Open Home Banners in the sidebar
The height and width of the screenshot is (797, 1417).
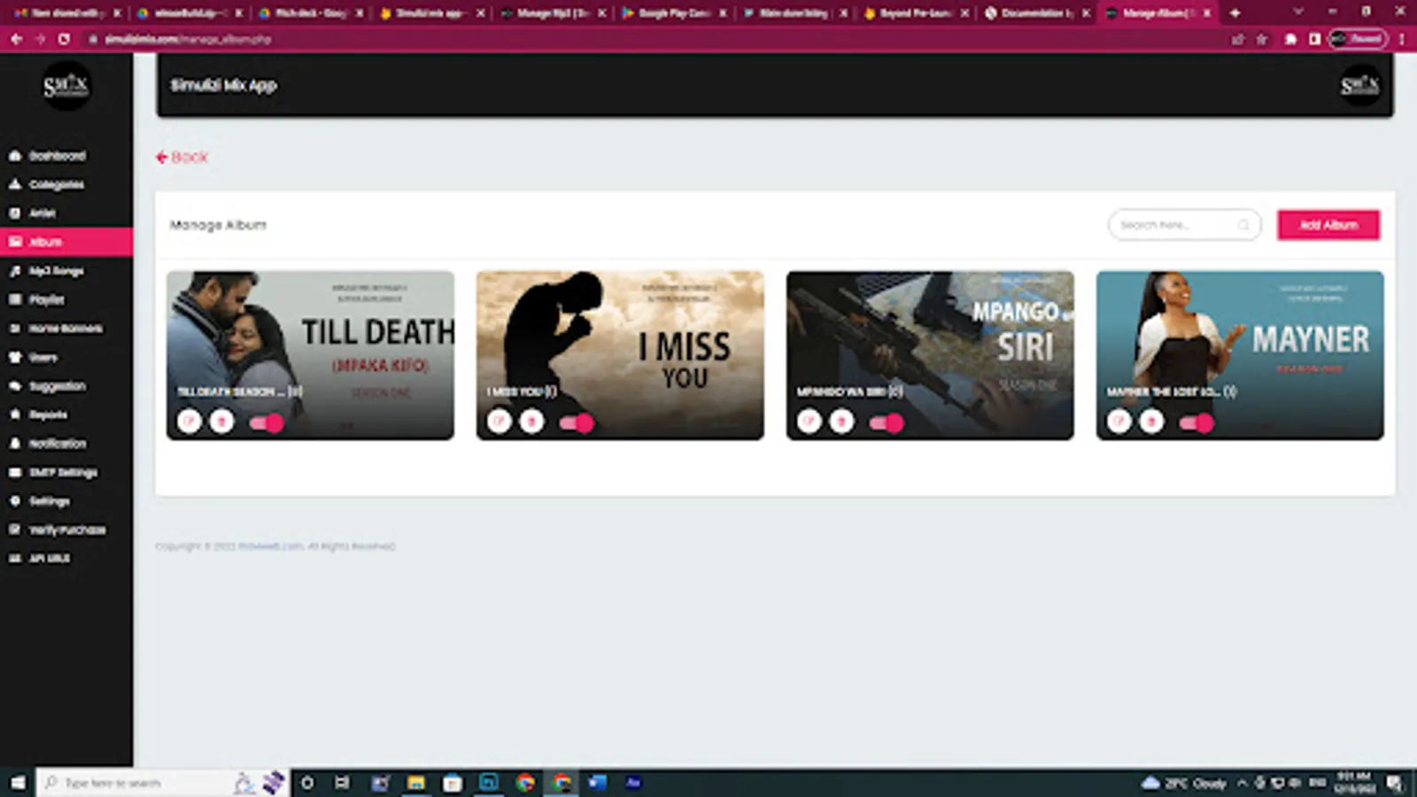click(58, 329)
